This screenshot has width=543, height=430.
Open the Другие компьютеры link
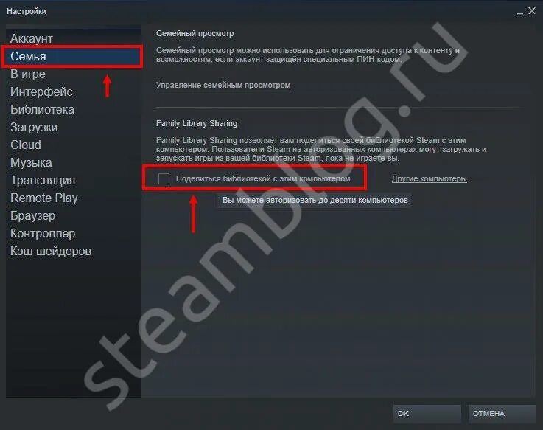coord(429,179)
